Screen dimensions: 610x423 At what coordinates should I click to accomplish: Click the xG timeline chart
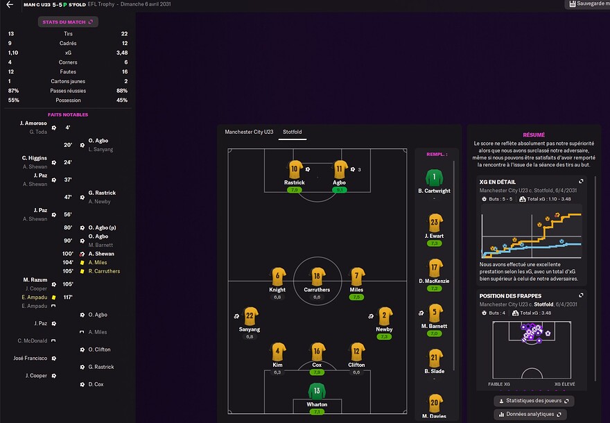coord(532,231)
